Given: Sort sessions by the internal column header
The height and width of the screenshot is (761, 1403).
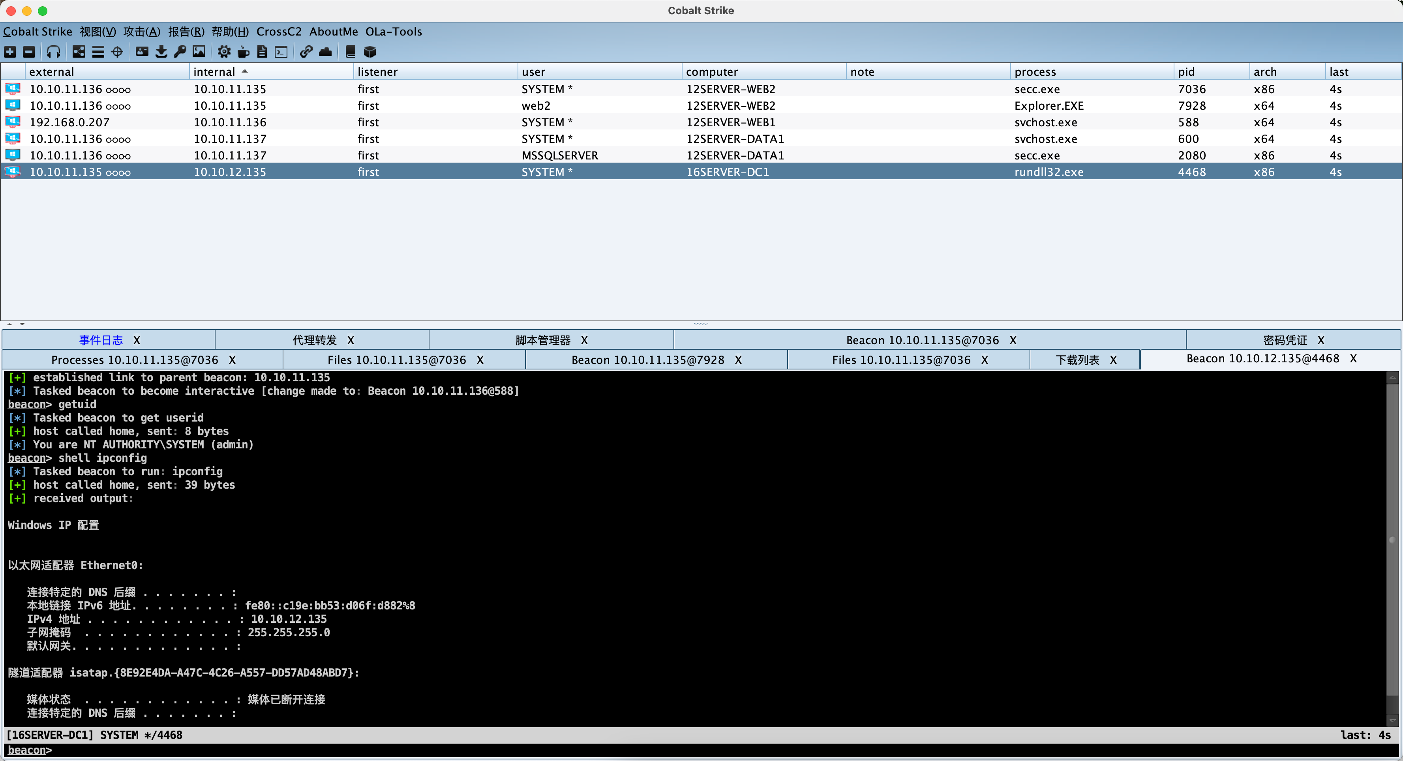Looking at the screenshot, I should click(x=215, y=72).
